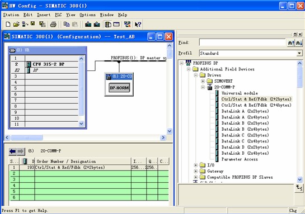Click the greyed Paste toolbar icon
This screenshot has height=214, width=305.
75,24
